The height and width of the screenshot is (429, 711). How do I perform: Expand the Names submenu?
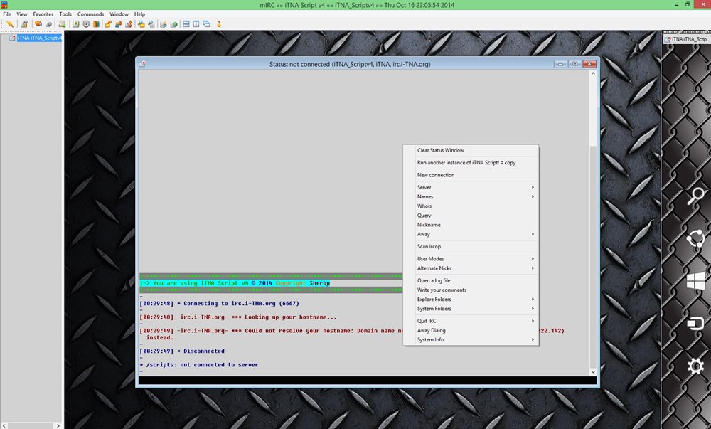click(471, 196)
